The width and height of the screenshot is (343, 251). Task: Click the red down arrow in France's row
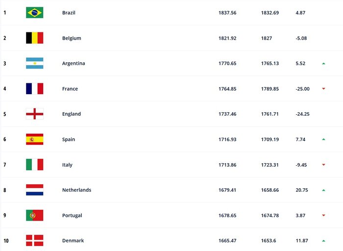(323, 89)
